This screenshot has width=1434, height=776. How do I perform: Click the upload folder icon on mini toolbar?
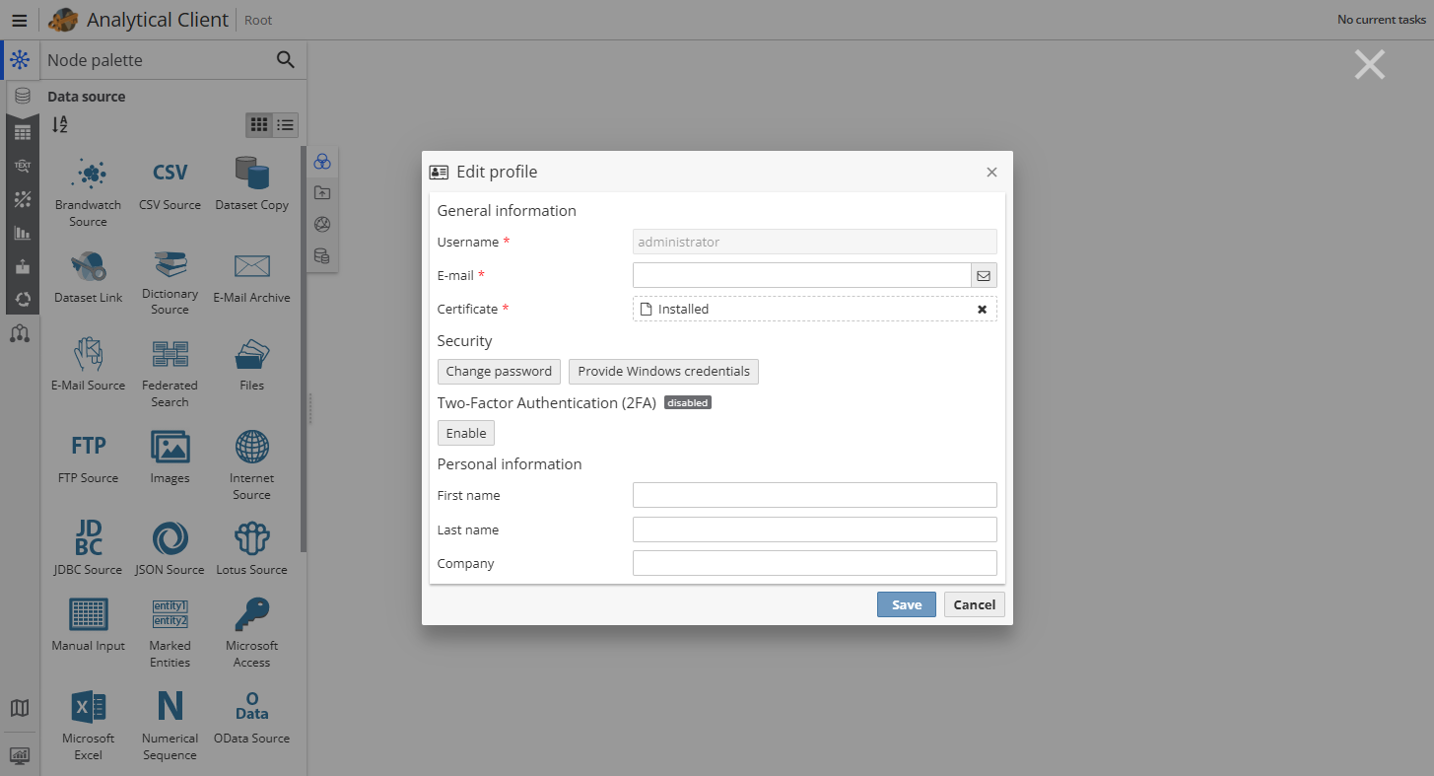coord(321,192)
